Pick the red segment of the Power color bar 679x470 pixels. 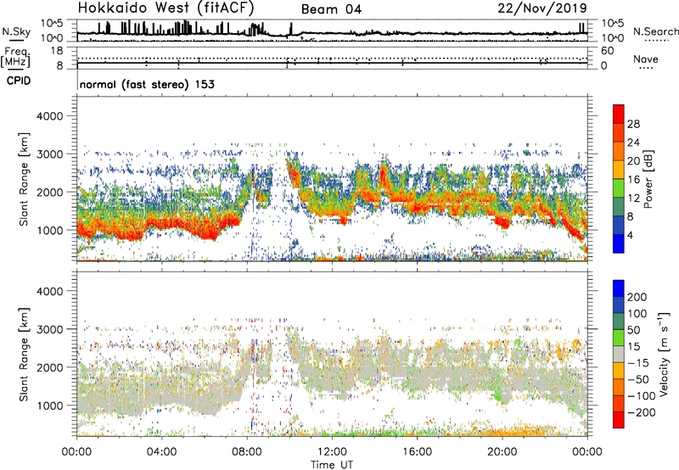point(619,115)
